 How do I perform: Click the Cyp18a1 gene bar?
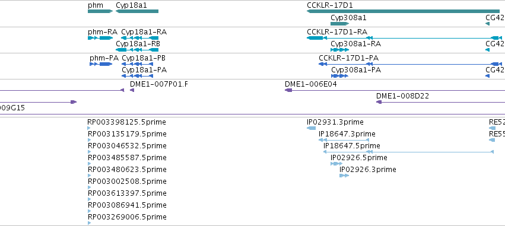pos(137,11)
